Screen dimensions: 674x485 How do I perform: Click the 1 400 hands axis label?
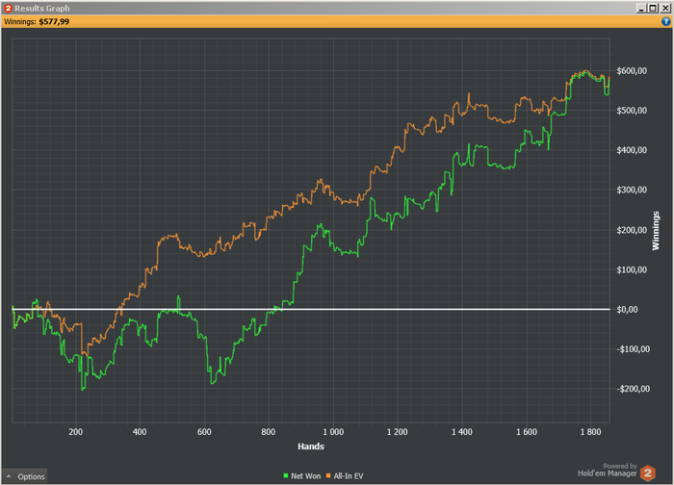coord(461,432)
